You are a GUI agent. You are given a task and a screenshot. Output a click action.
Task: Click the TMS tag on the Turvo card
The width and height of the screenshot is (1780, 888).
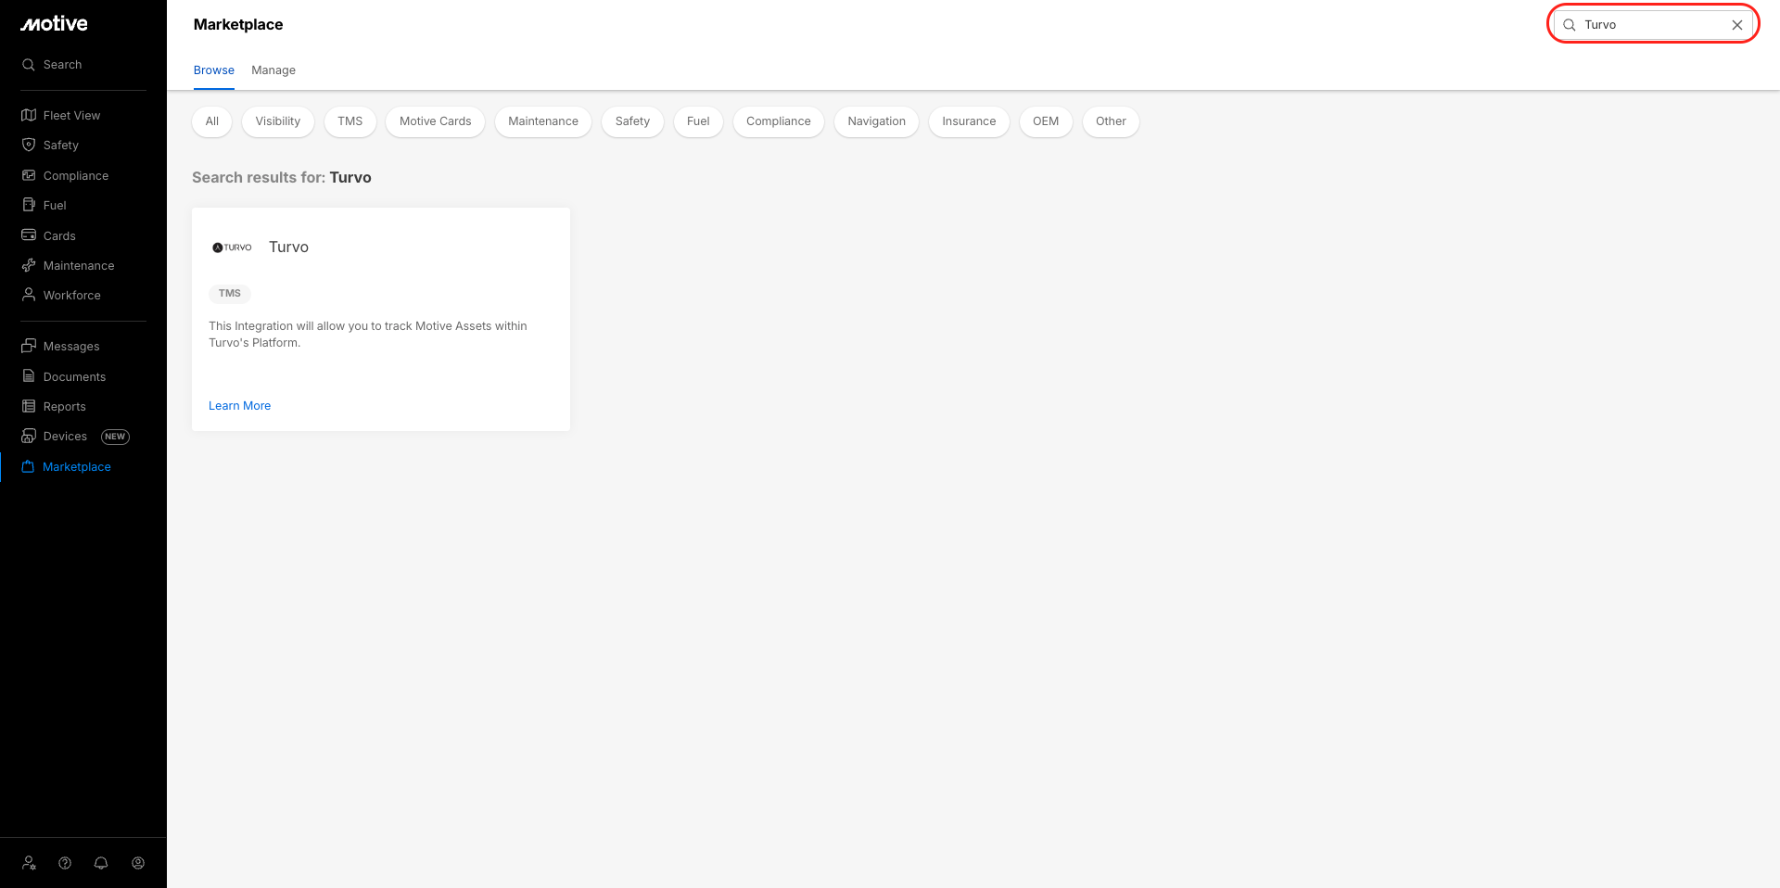pyautogui.click(x=230, y=294)
